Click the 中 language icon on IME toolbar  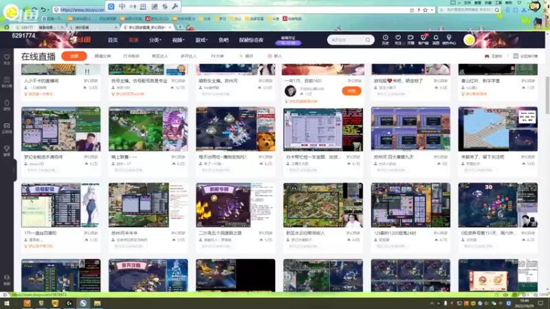point(122,6)
